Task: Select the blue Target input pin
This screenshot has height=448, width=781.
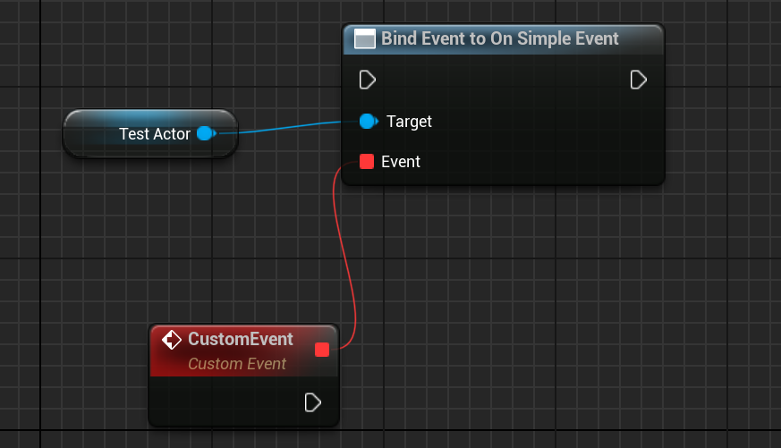Action: [367, 121]
